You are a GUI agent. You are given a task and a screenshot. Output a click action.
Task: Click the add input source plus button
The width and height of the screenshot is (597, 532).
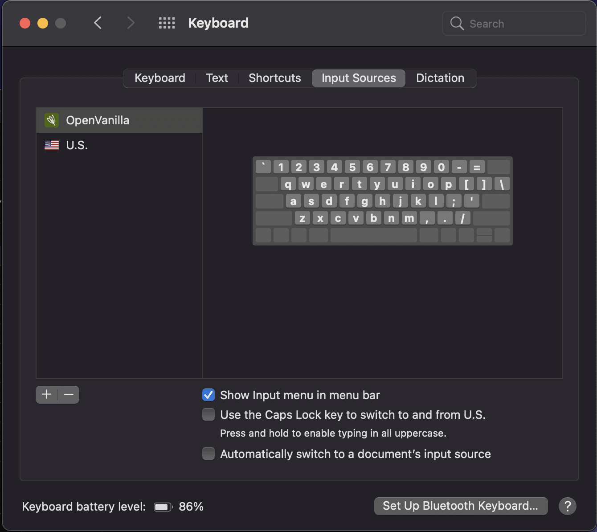(46, 394)
